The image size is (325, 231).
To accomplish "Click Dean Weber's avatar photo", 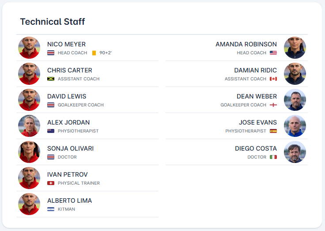I will click(x=295, y=100).
